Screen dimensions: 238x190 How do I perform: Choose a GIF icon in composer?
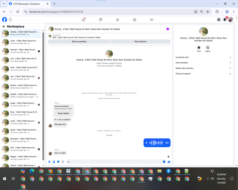pyautogui.click(x=63, y=161)
